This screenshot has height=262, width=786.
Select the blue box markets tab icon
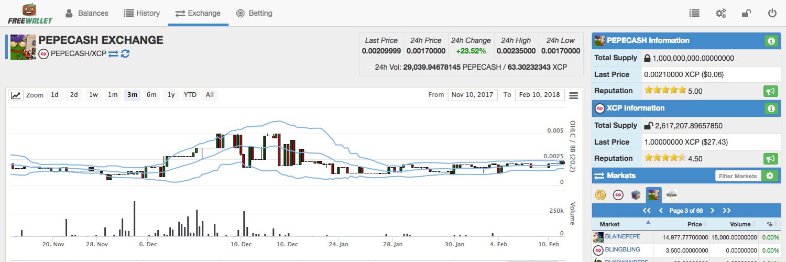(x=636, y=195)
